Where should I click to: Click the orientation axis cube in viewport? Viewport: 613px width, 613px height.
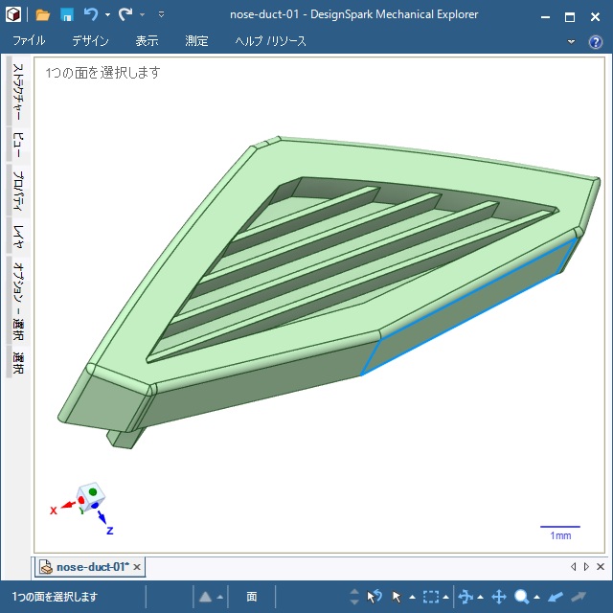91,497
